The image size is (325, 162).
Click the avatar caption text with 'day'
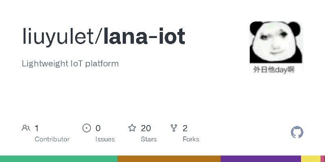[274, 70]
